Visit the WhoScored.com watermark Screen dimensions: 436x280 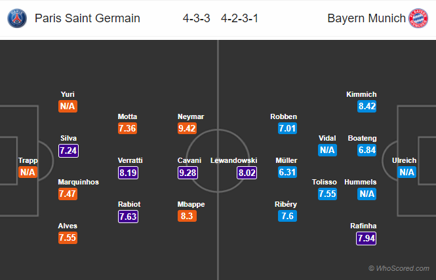tap(399, 268)
